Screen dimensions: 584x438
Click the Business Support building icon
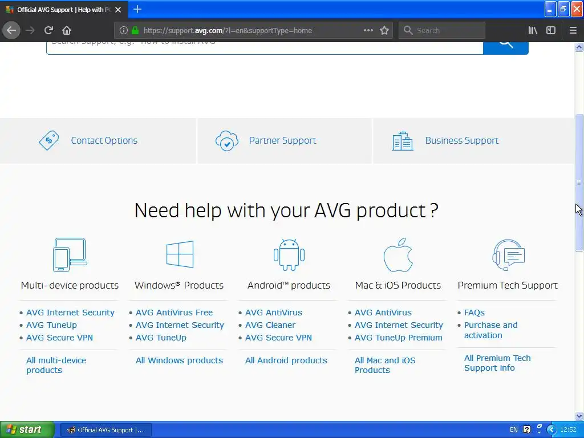click(x=402, y=140)
